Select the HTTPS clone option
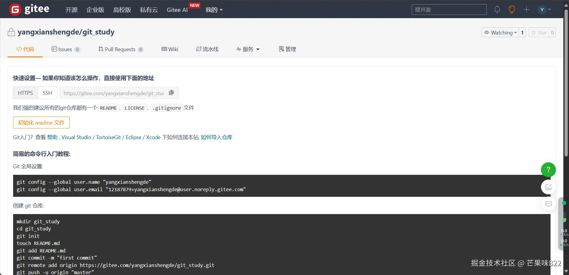The width and height of the screenshot is (569, 275). click(25, 93)
